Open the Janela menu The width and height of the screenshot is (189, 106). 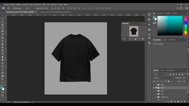(x=60, y=4)
